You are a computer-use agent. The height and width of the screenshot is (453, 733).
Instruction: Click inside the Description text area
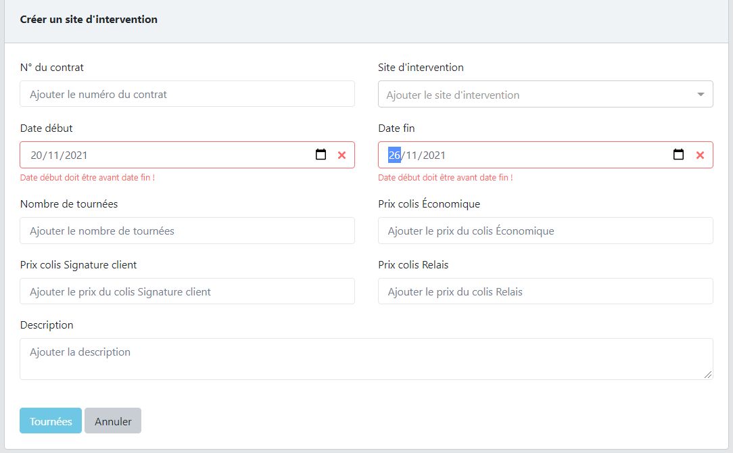[366, 359]
